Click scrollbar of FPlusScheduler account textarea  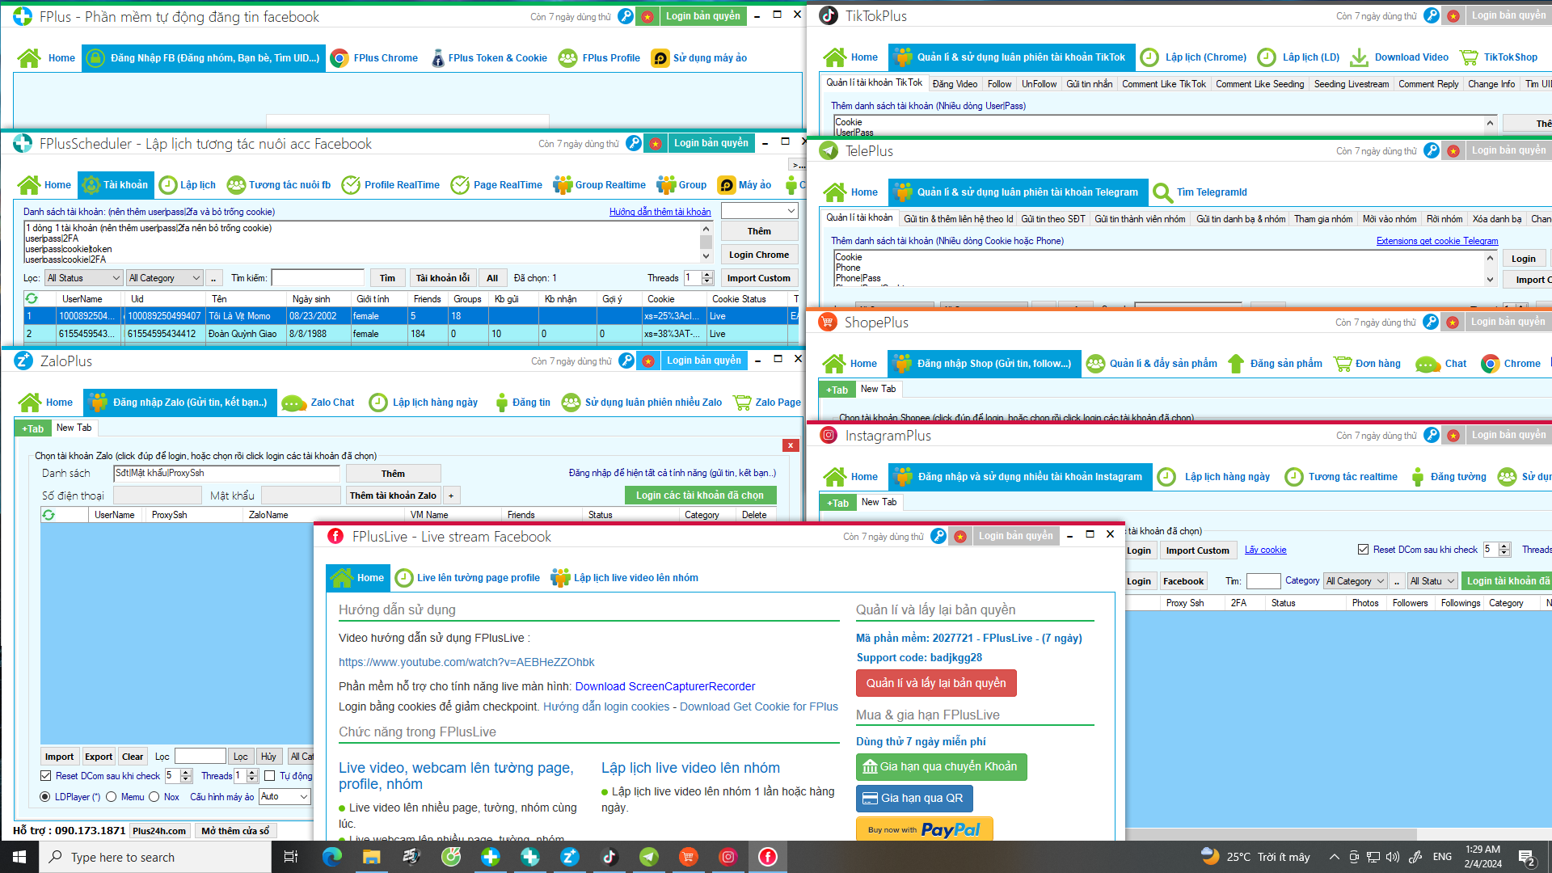(x=706, y=242)
